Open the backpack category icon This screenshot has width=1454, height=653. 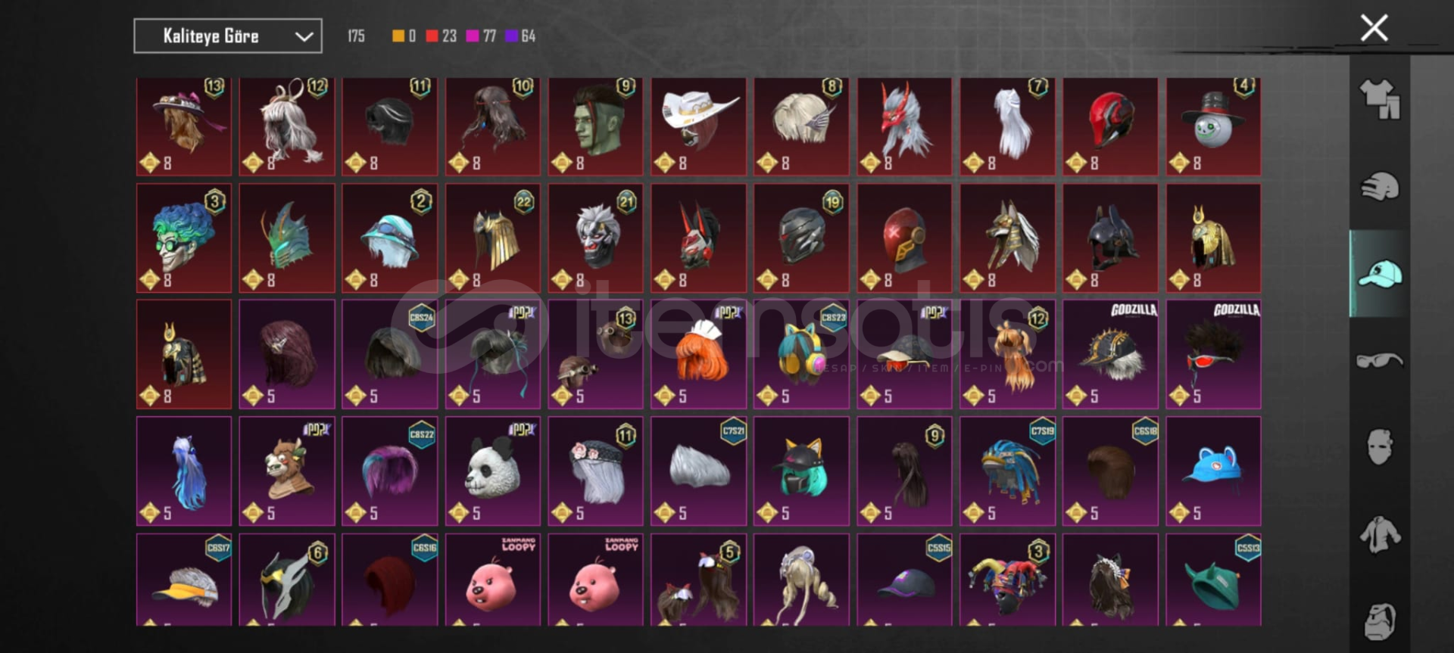coord(1380,622)
